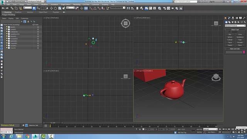The width and height of the screenshot is (247, 139).
Task: Click the Pyramid object type button
Action: point(240,42)
